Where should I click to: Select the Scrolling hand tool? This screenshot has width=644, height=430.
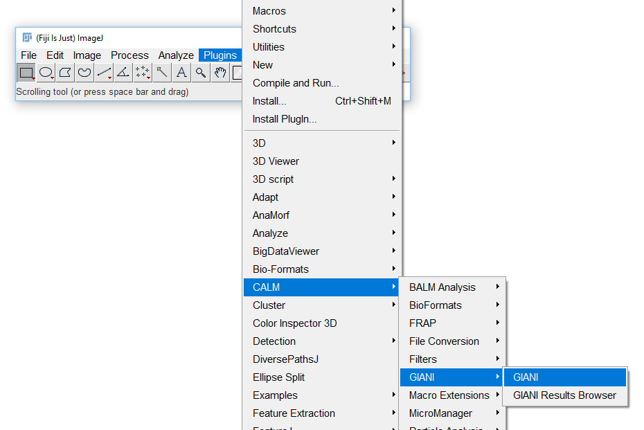tap(220, 73)
